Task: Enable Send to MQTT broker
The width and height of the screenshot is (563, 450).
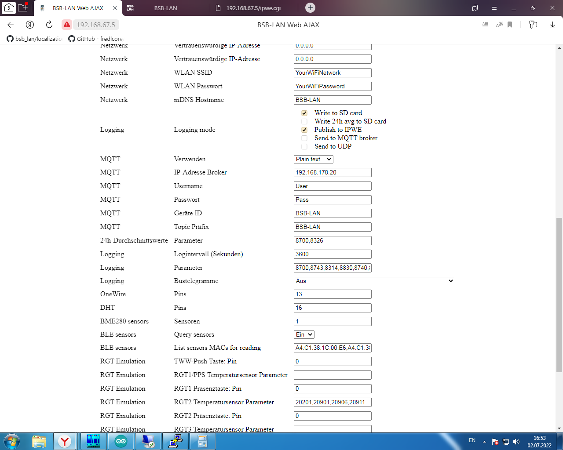Action: [304, 138]
